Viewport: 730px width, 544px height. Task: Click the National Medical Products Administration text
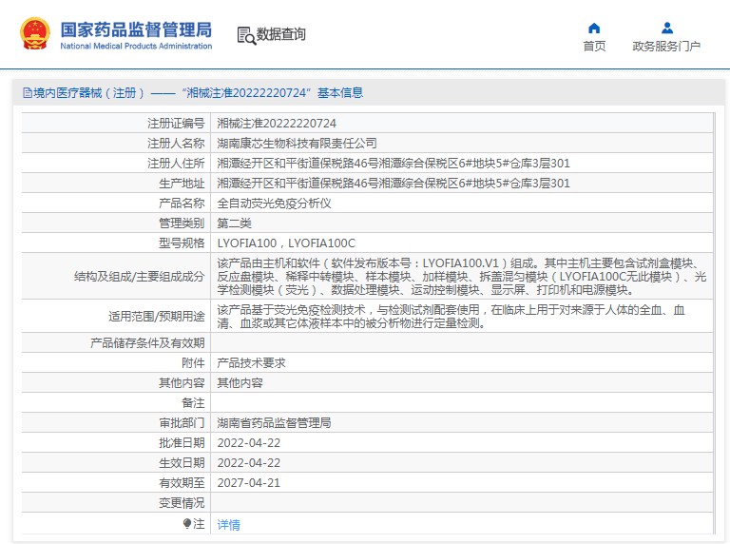[x=135, y=46]
